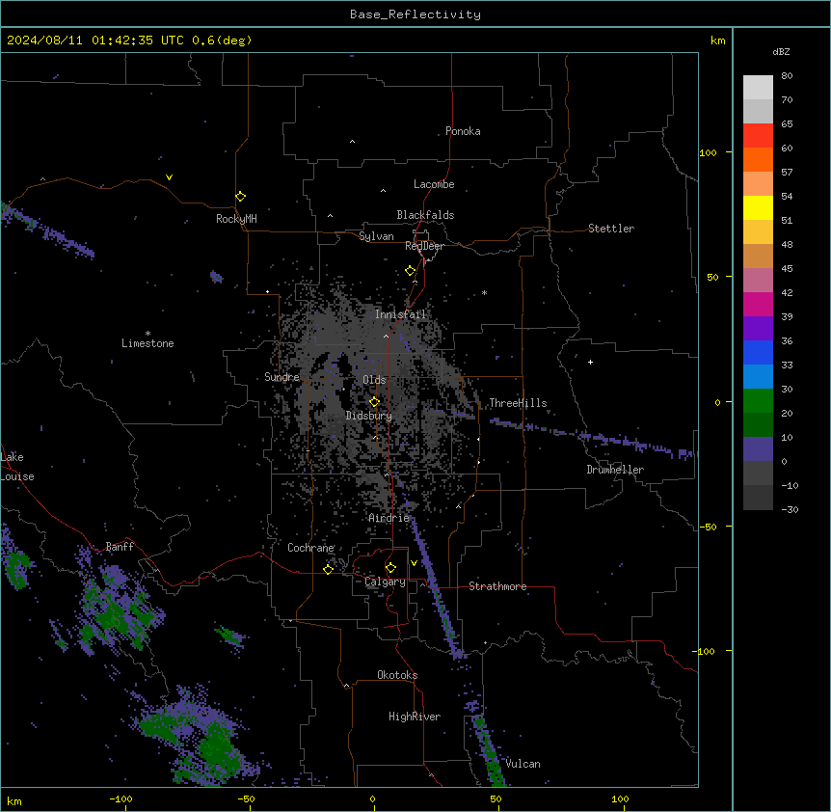Image resolution: width=831 pixels, height=812 pixels.
Task: Click the RockyMH label
Action: [x=236, y=219]
